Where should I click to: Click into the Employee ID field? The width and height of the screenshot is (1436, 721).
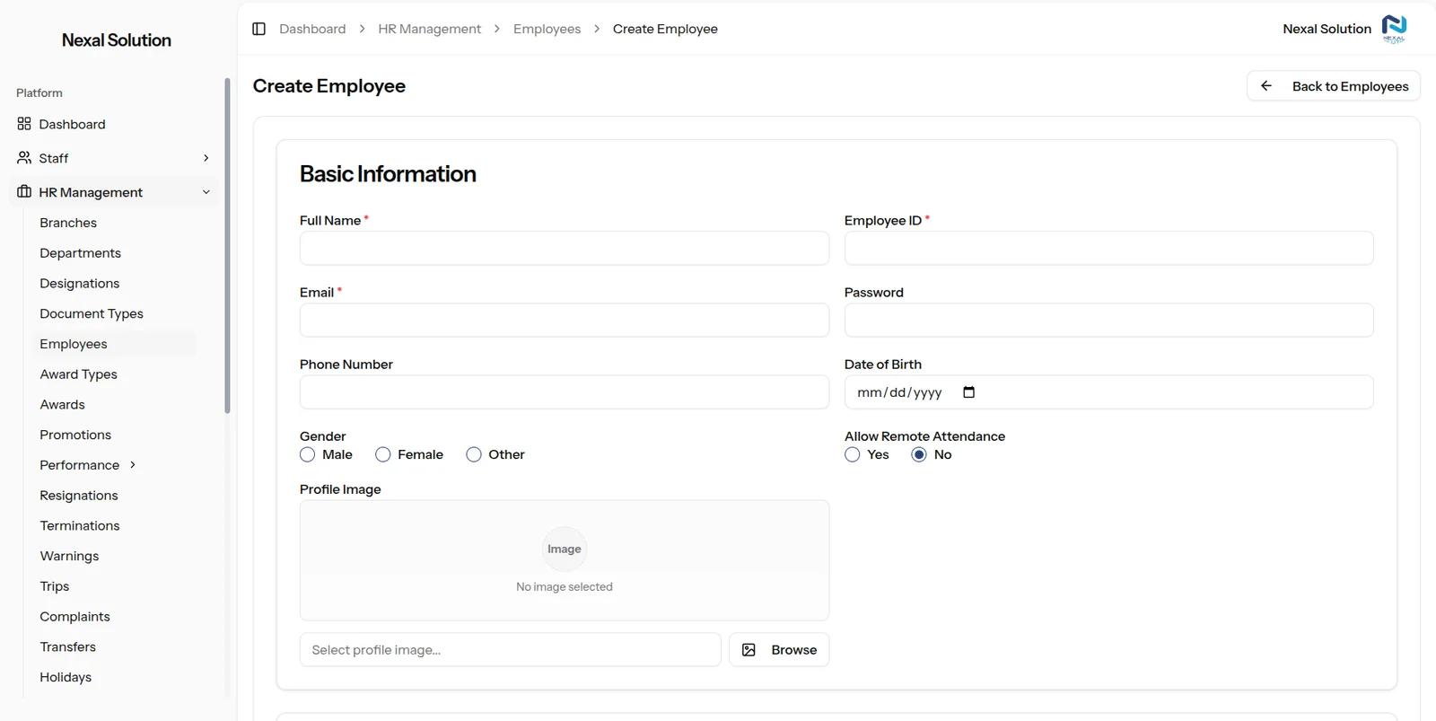(1108, 249)
